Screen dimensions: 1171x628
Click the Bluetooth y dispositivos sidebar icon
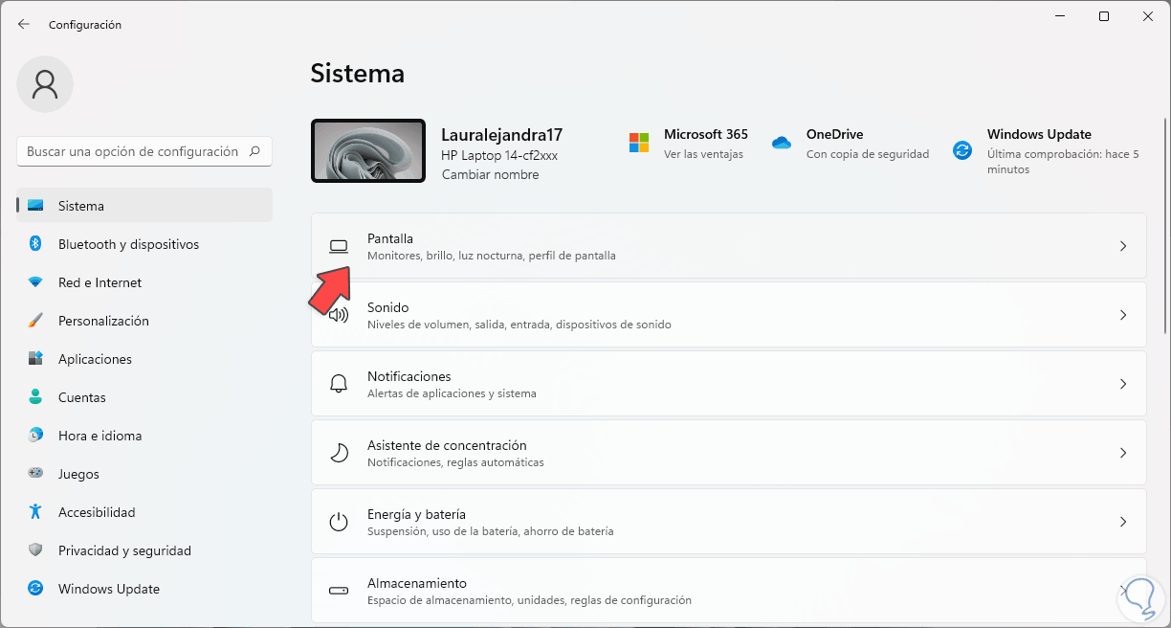click(35, 244)
